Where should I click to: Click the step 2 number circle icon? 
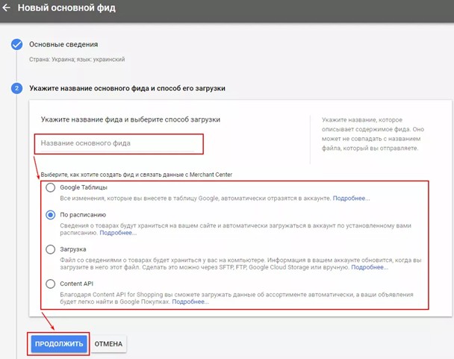coord(16,89)
